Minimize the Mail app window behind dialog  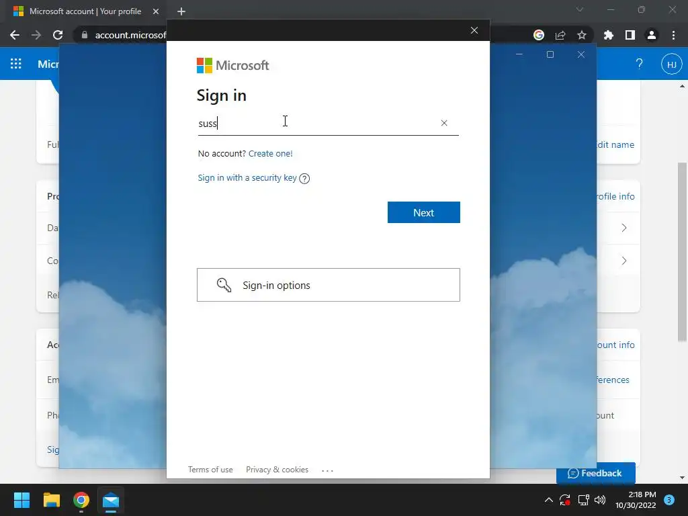click(x=519, y=54)
